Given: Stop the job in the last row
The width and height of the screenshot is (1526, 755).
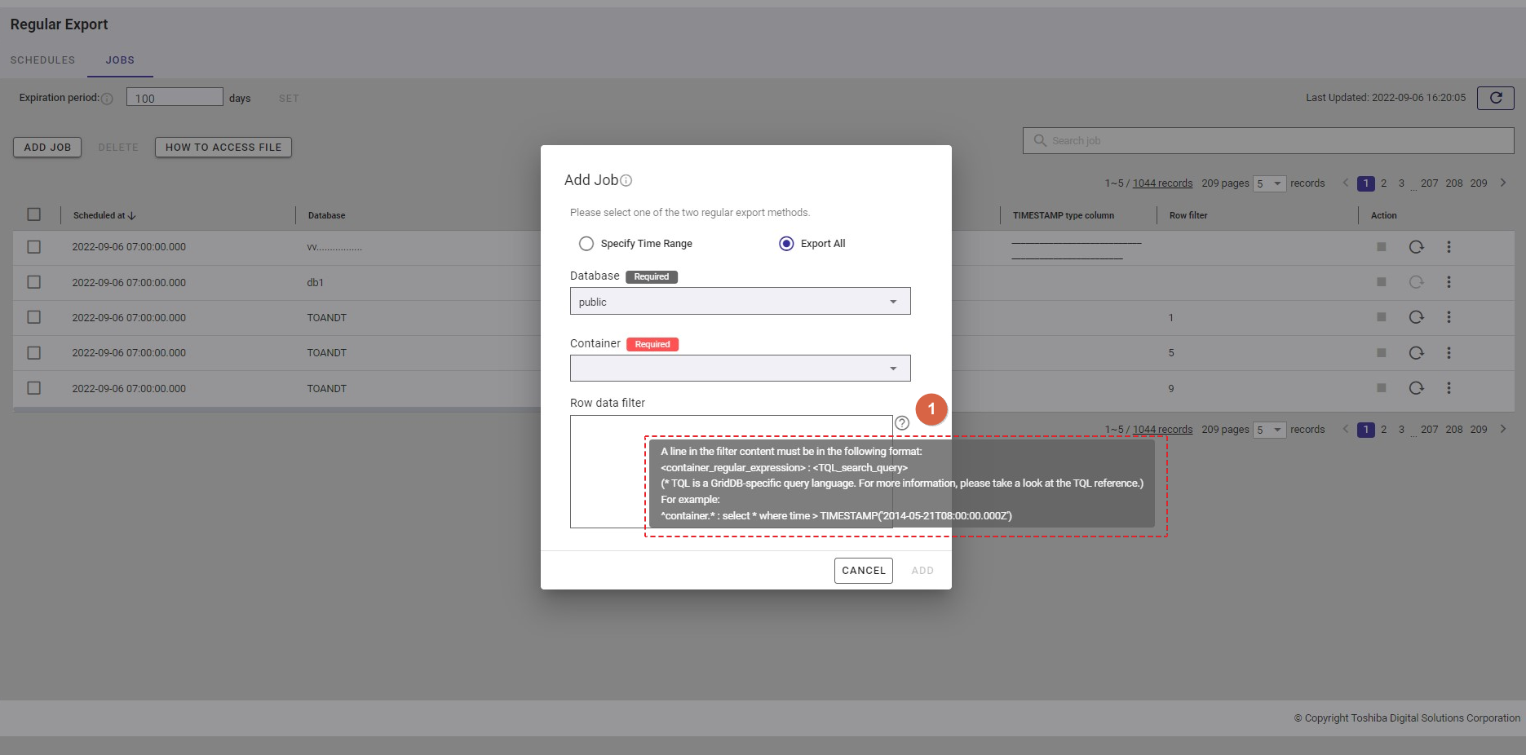Looking at the screenshot, I should pyautogui.click(x=1381, y=388).
